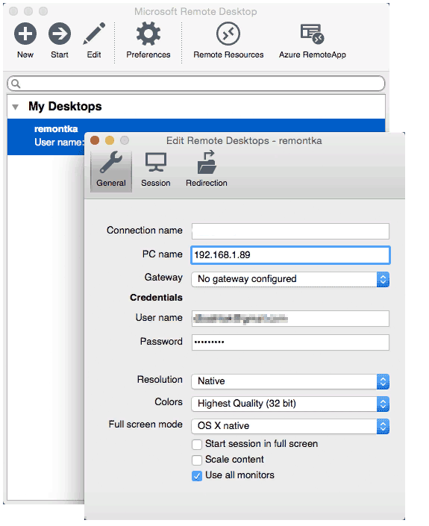Close the Edit Remote Desktops window
This screenshot has height=526, width=429.
point(95,140)
